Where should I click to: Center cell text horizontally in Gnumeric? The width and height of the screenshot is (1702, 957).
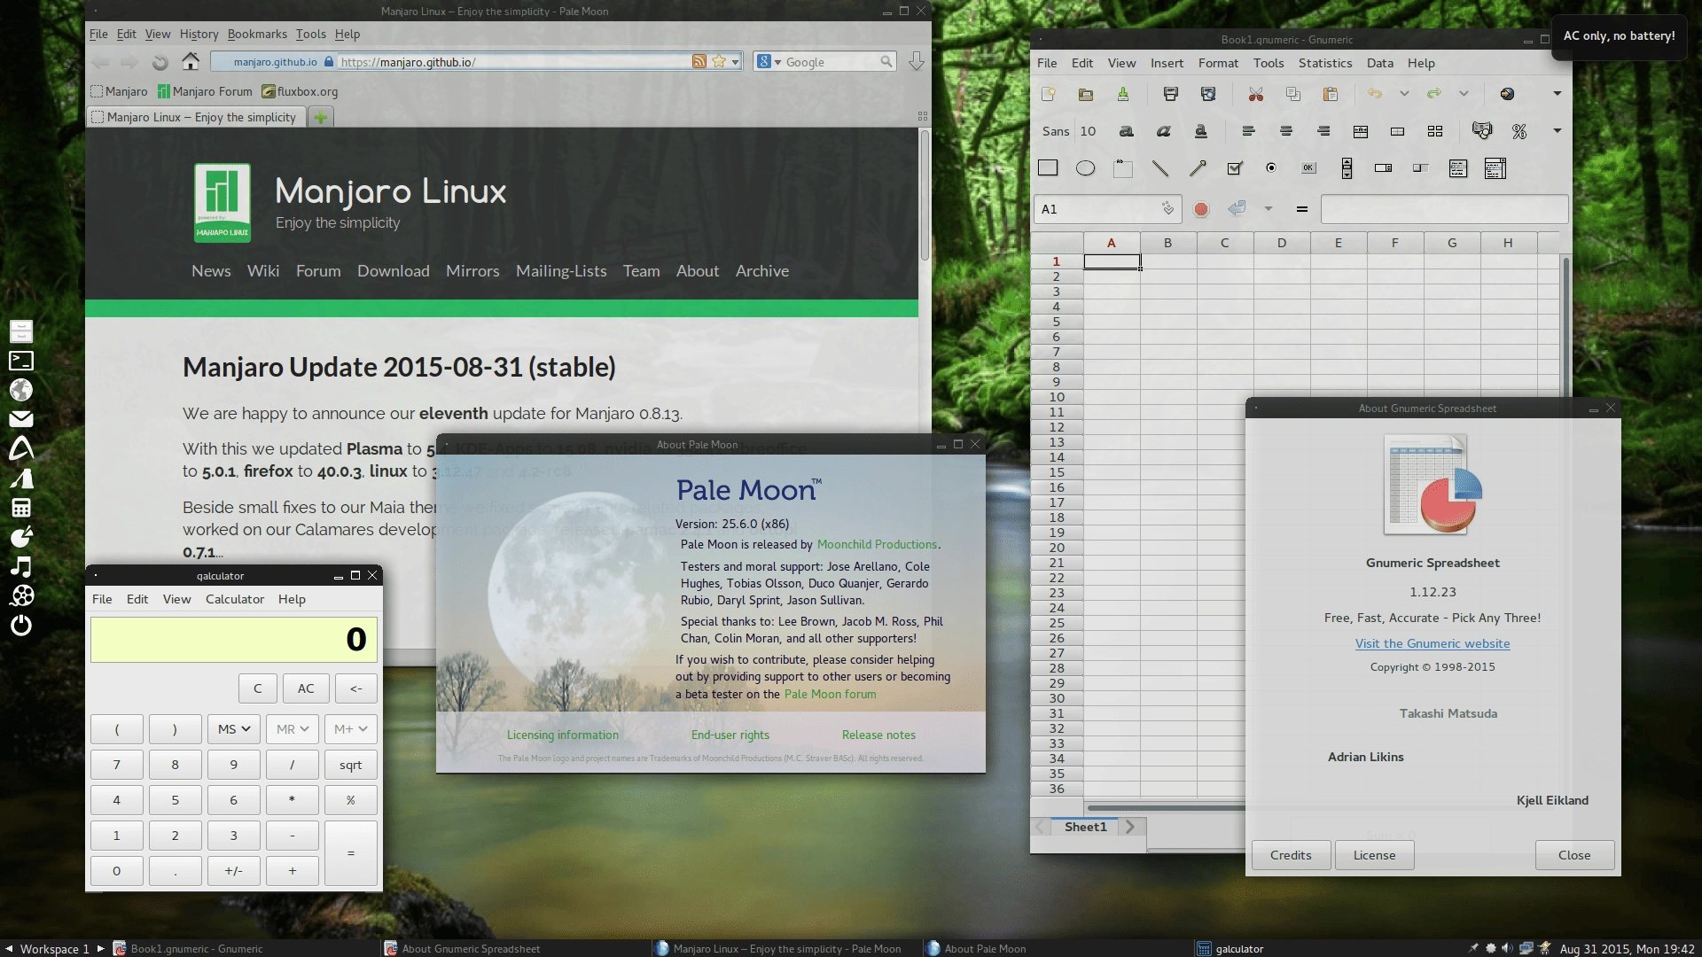click(x=1286, y=131)
